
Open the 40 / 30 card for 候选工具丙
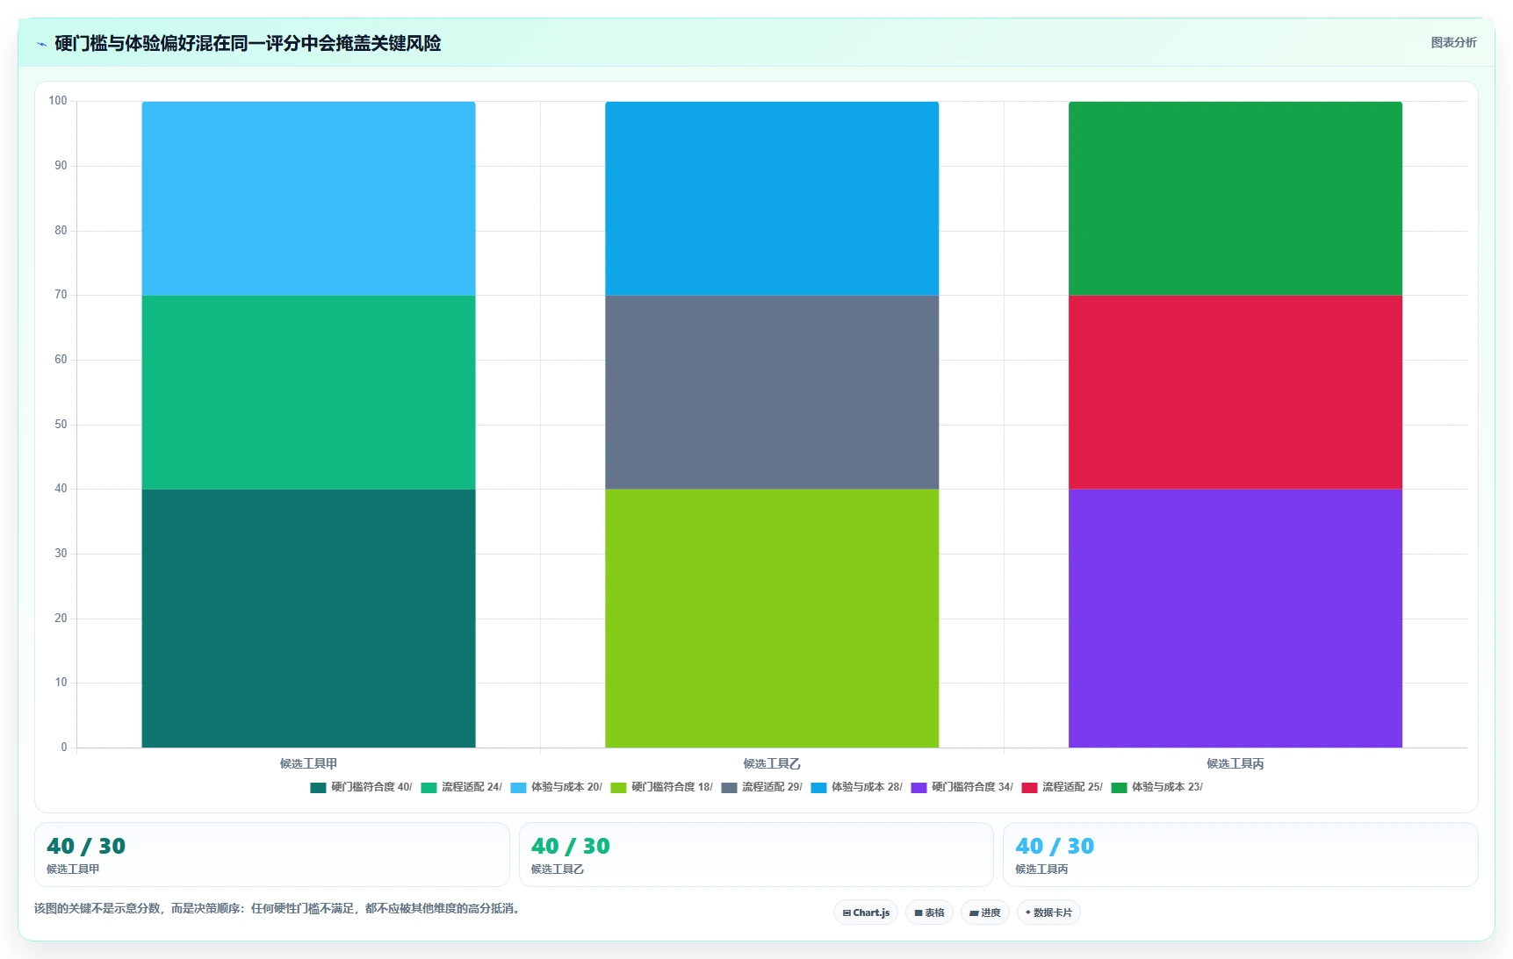(1241, 855)
